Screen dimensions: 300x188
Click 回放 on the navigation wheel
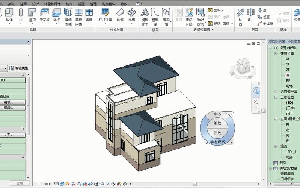pyautogui.click(x=217, y=133)
